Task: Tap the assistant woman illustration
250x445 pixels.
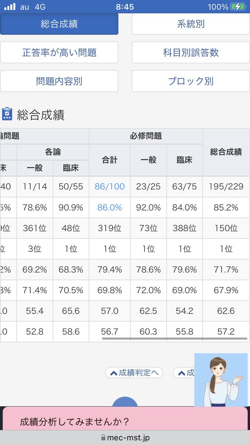Action: click(x=221, y=380)
